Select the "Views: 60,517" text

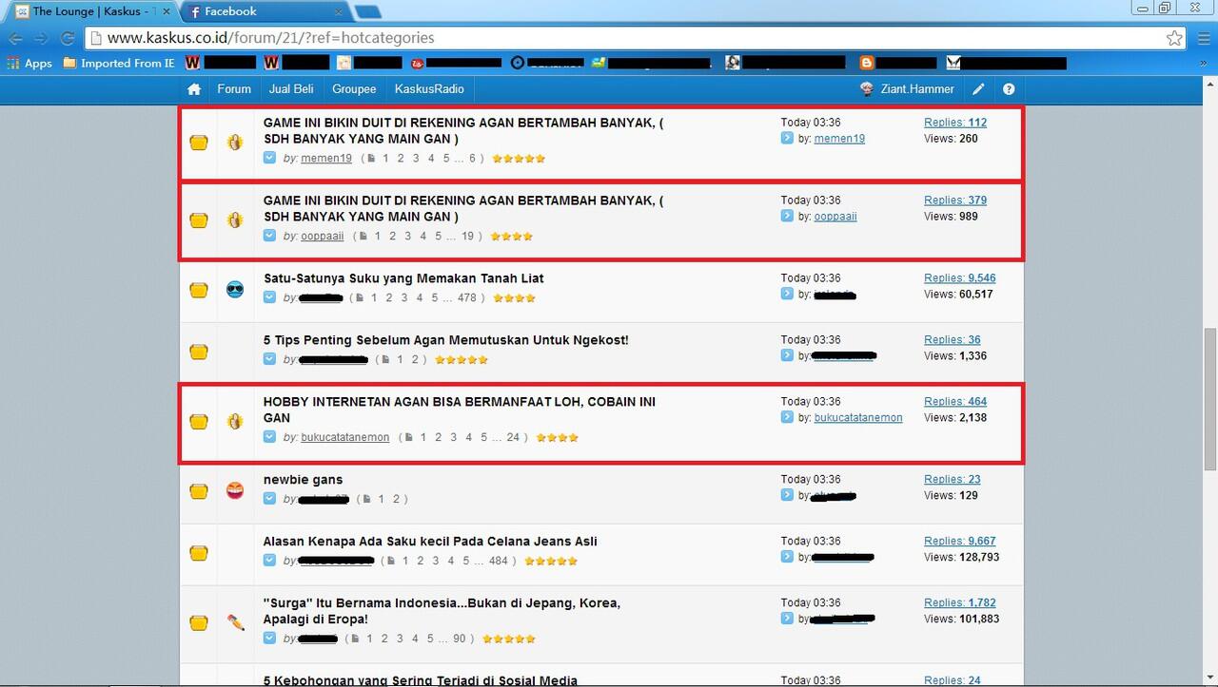[958, 295]
